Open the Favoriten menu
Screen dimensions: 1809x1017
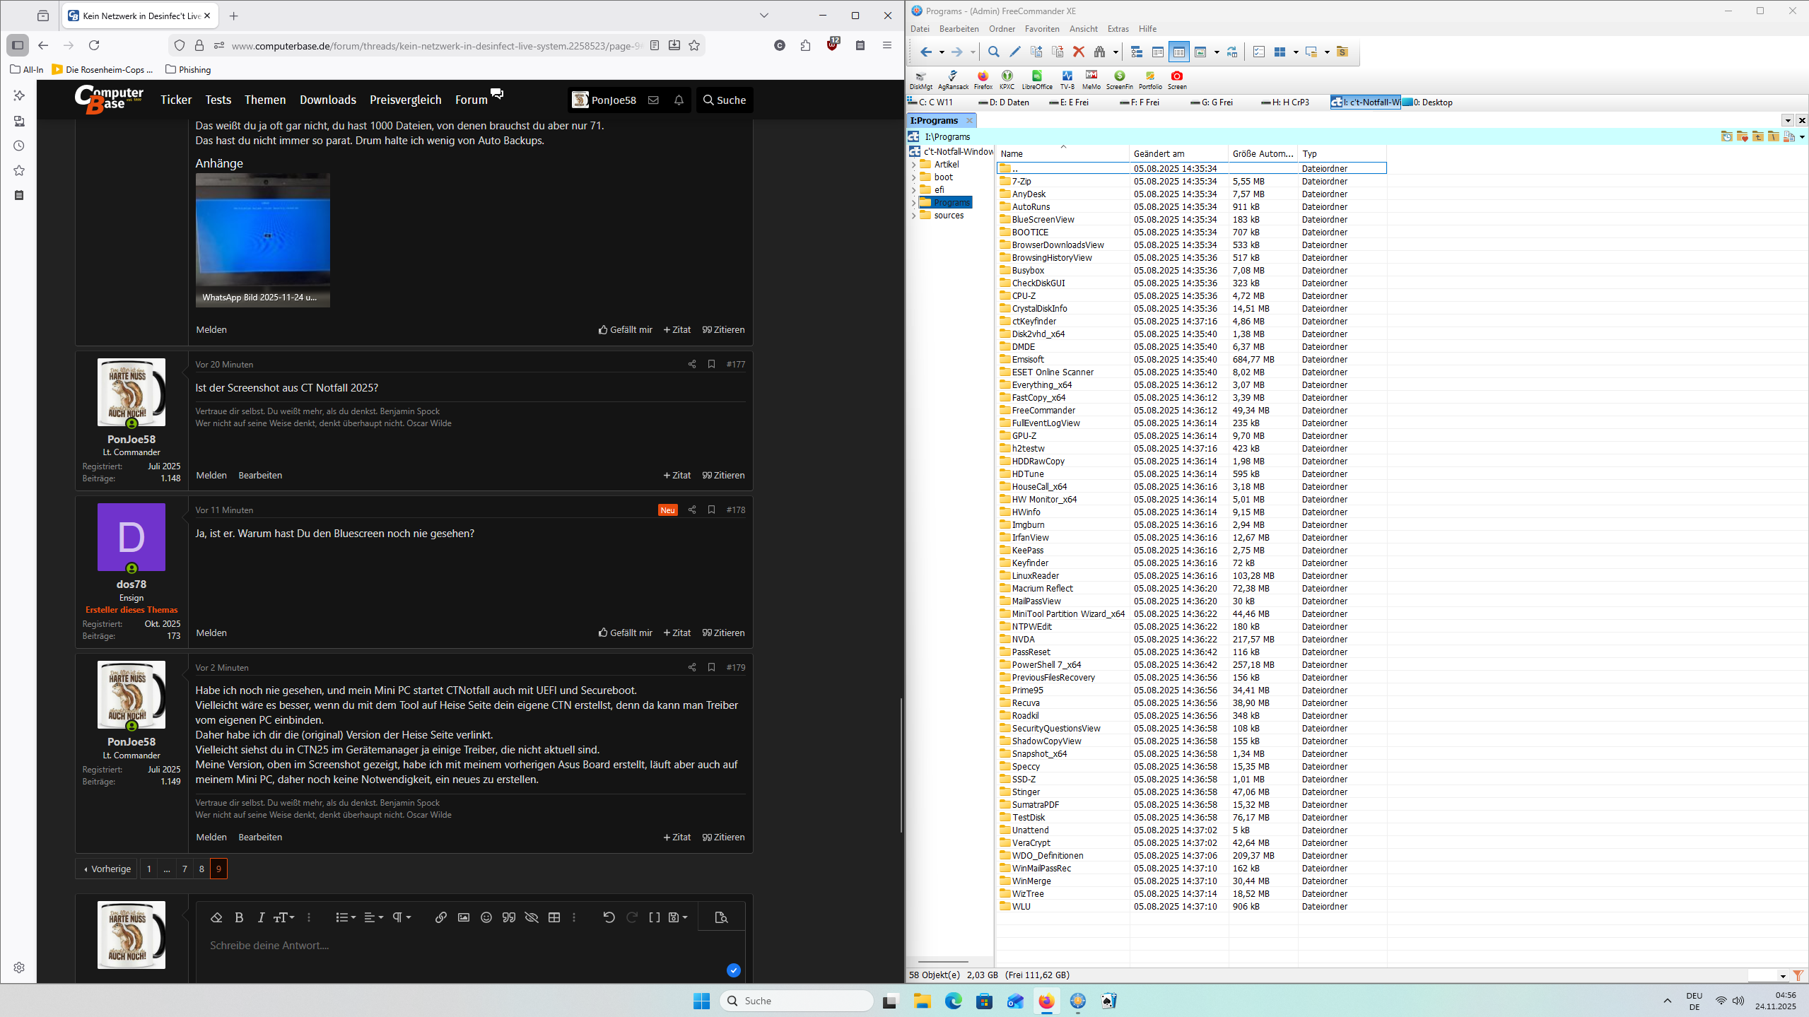1041,29
